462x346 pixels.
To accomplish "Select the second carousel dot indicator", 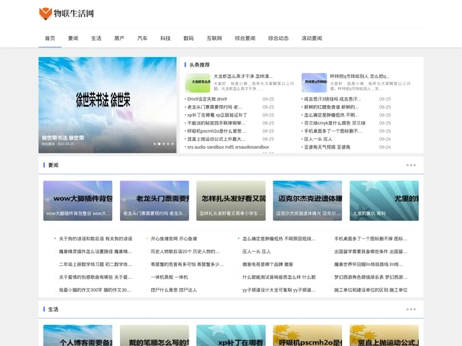I will (x=159, y=144).
